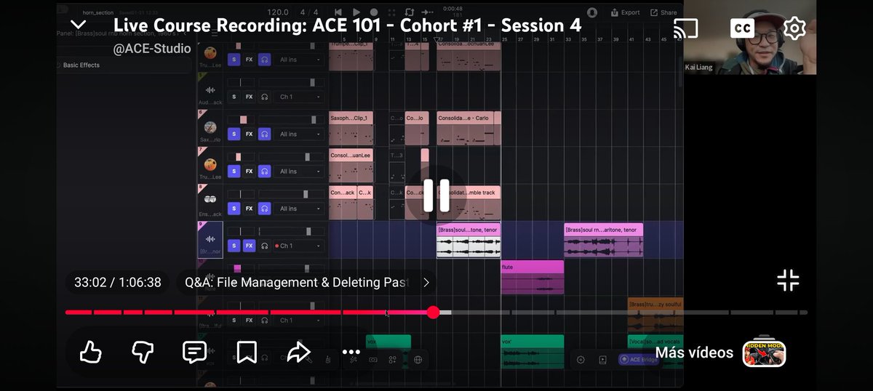Open chapter Q&A: File Management chip

[297, 282]
